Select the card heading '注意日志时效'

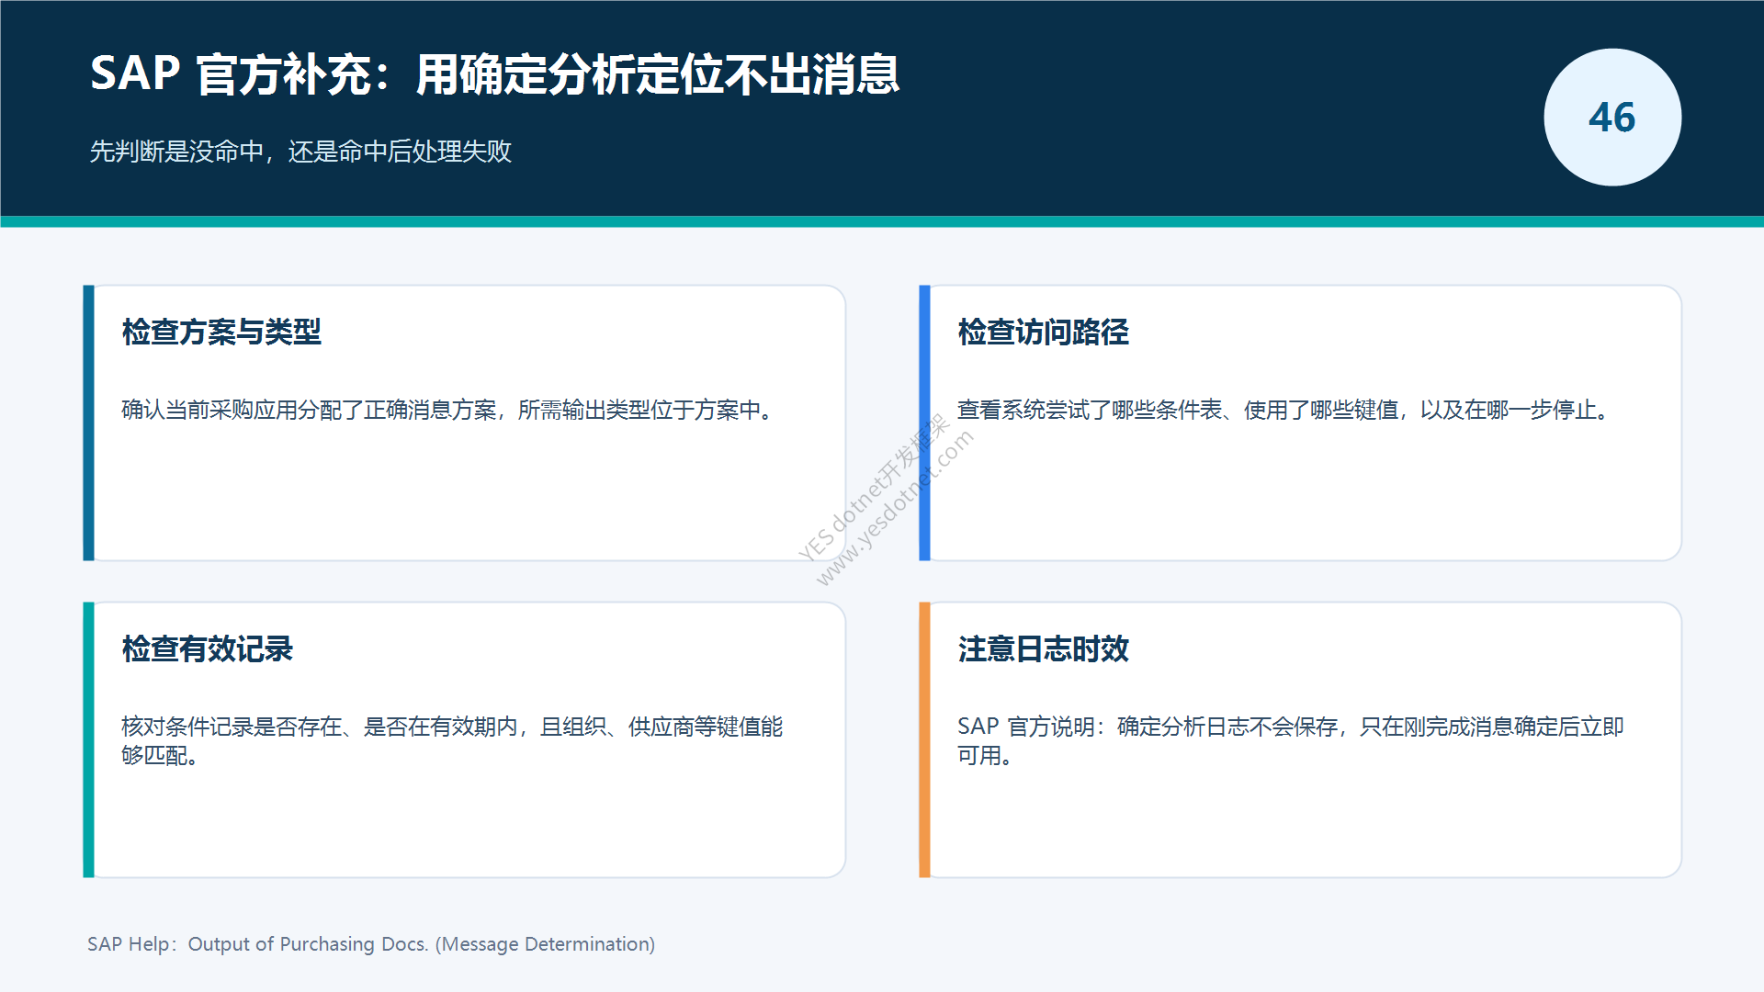point(1043,648)
